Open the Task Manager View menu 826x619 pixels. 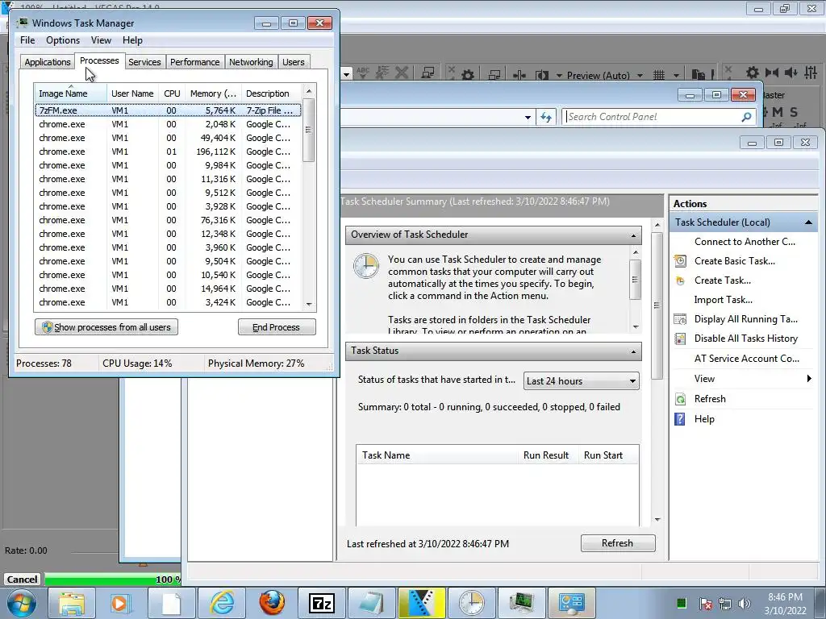click(101, 40)
